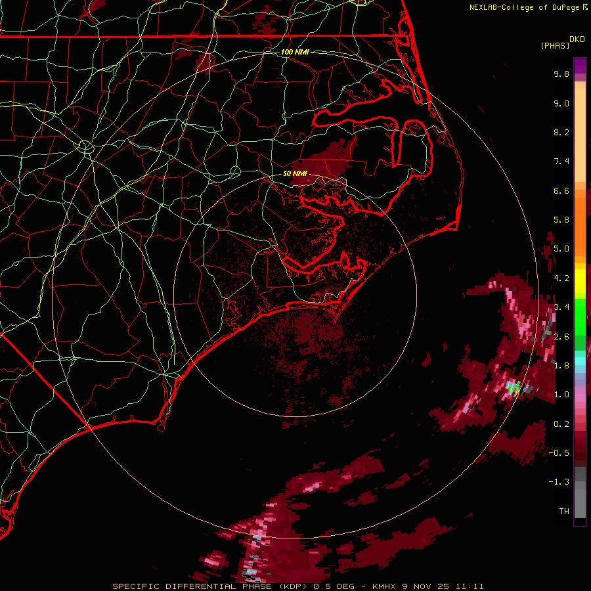591x591 pixels.
Task: Click the 5.0 value on the color scale
Action: click(x=561, y=249)
